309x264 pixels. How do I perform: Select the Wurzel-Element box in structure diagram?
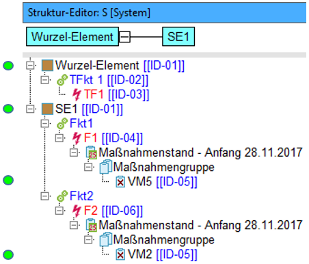pos(72,36)
